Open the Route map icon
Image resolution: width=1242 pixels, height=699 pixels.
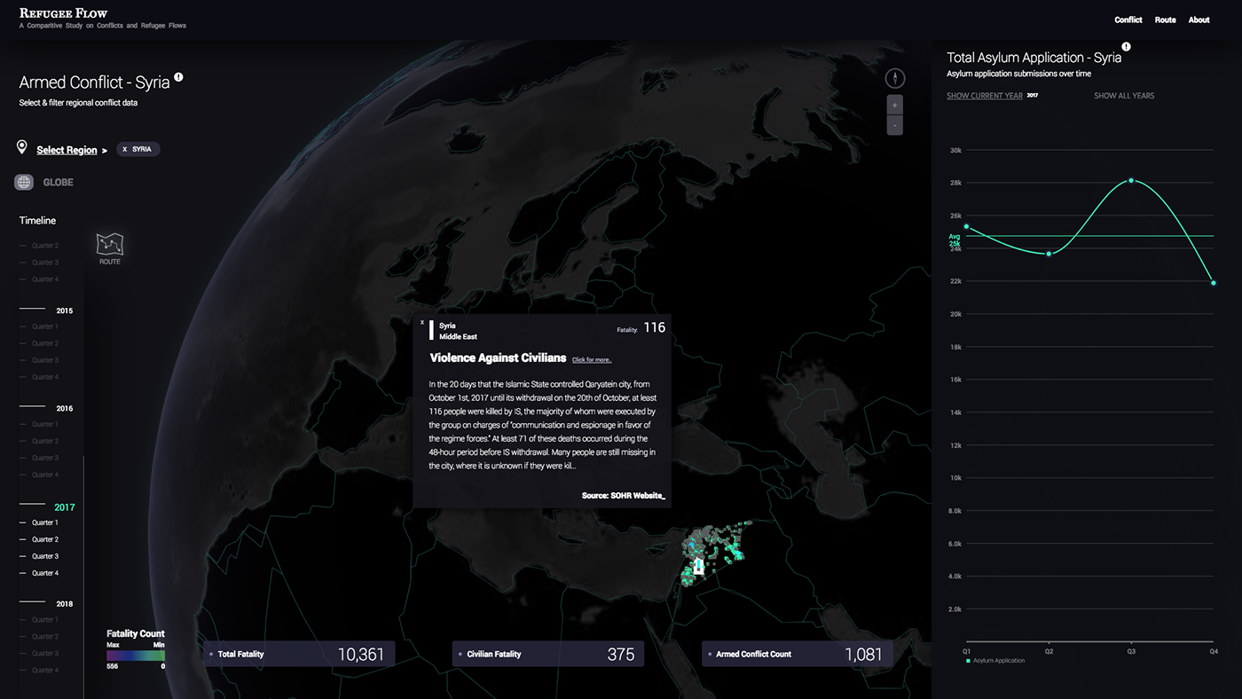point(110,245)
